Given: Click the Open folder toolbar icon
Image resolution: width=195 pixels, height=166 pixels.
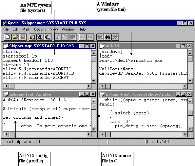Looking at the screenshot, I should pyautogui.click(x=15, y=37).
